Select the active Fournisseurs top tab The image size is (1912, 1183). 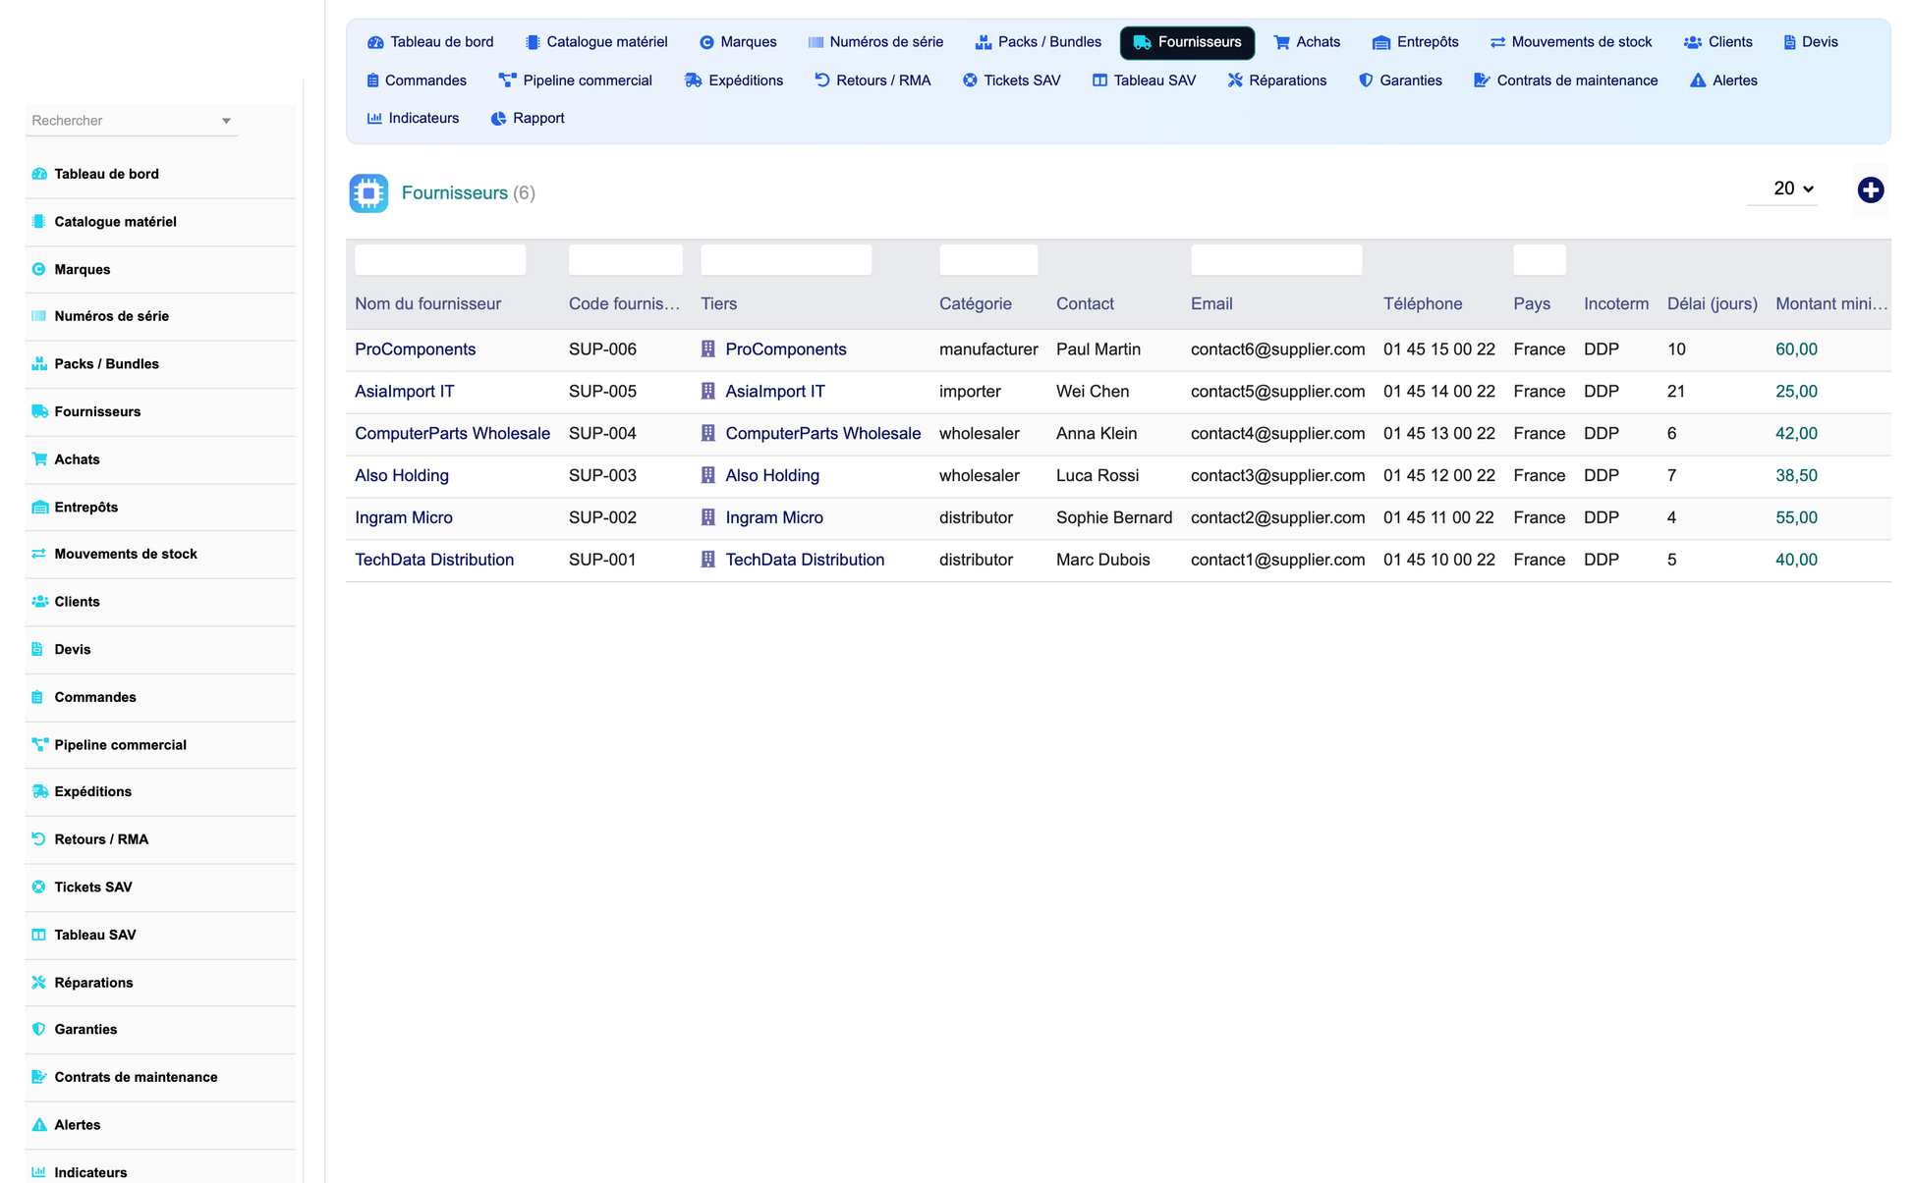(x=1187, y=42)
